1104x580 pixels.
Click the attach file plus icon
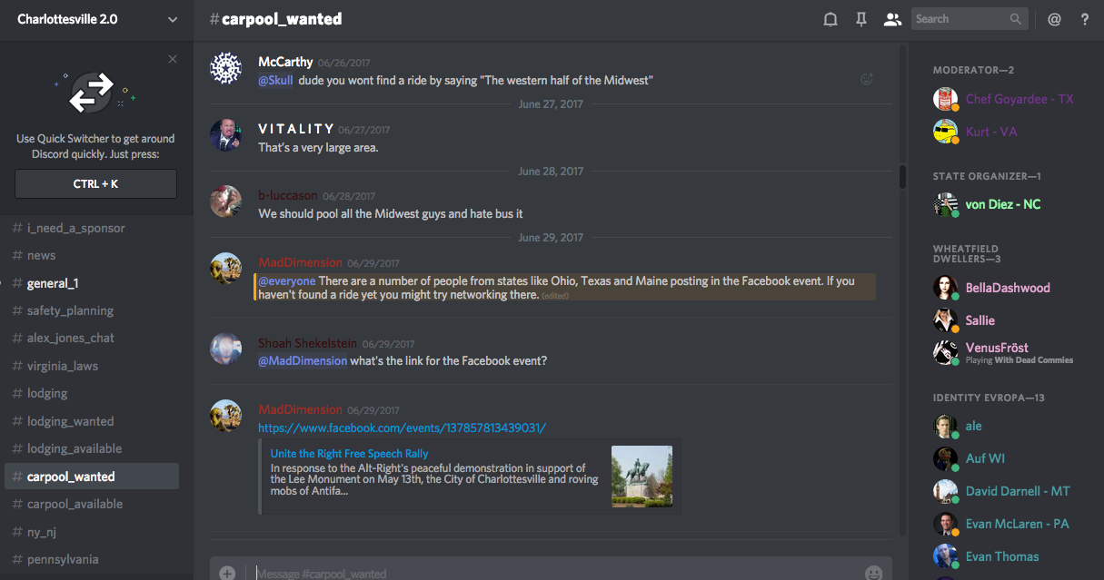pyautogui.click(x=227, y=573)
